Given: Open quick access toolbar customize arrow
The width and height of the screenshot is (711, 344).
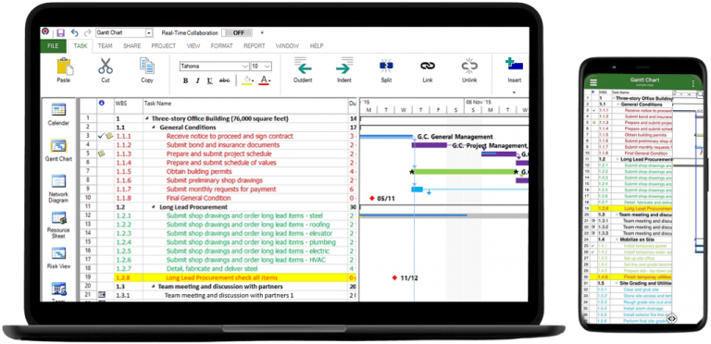Looking at the screenshot, I should pos(262,33).
